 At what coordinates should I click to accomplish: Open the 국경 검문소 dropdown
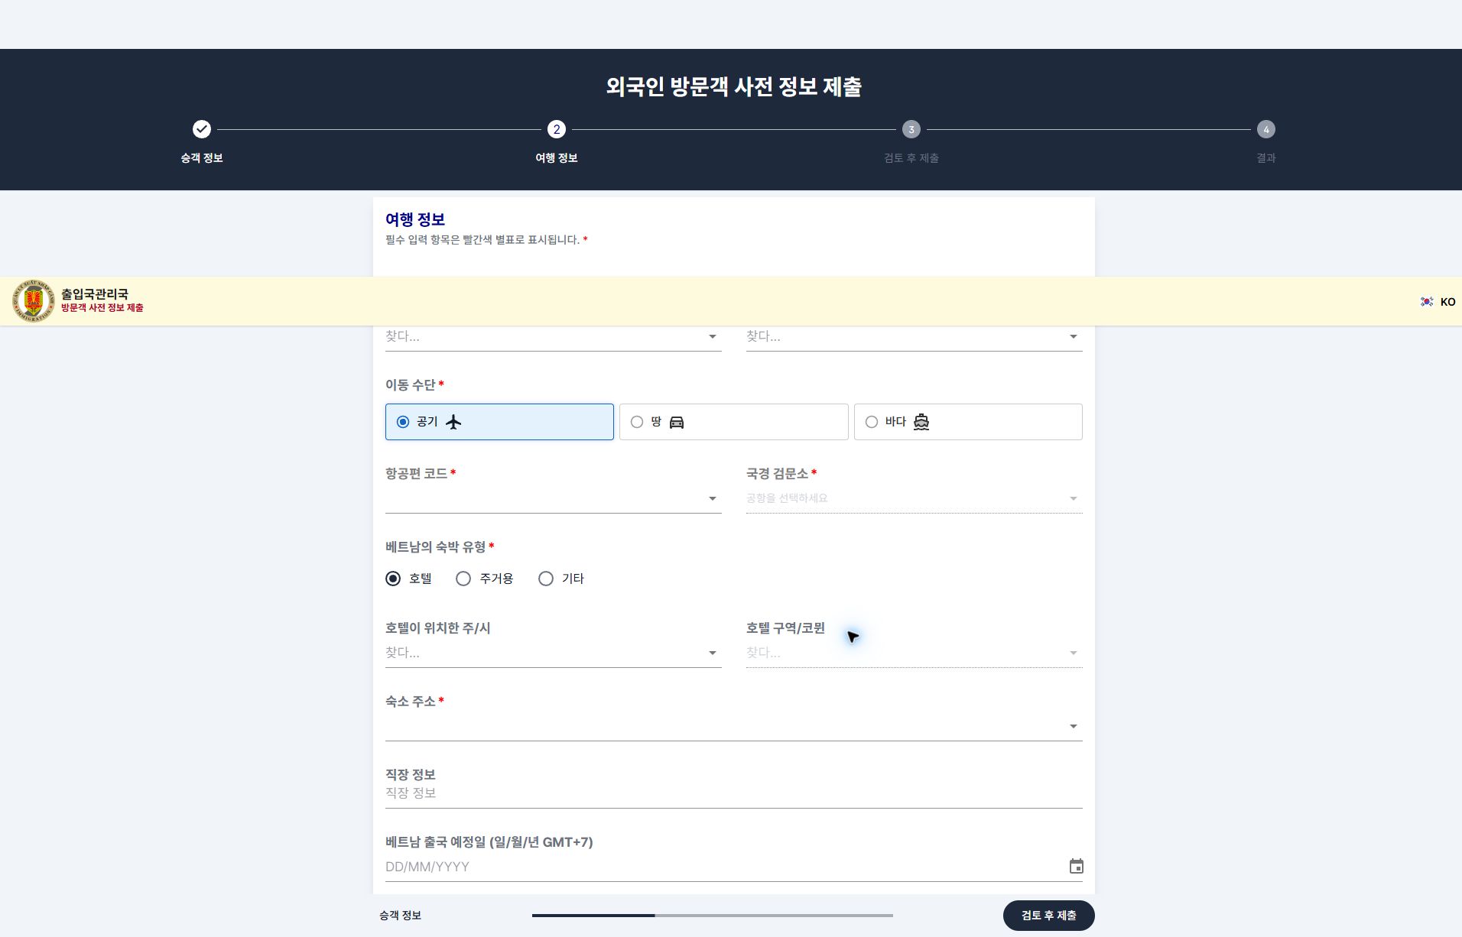pyautogui.click(x=915, y=498)
